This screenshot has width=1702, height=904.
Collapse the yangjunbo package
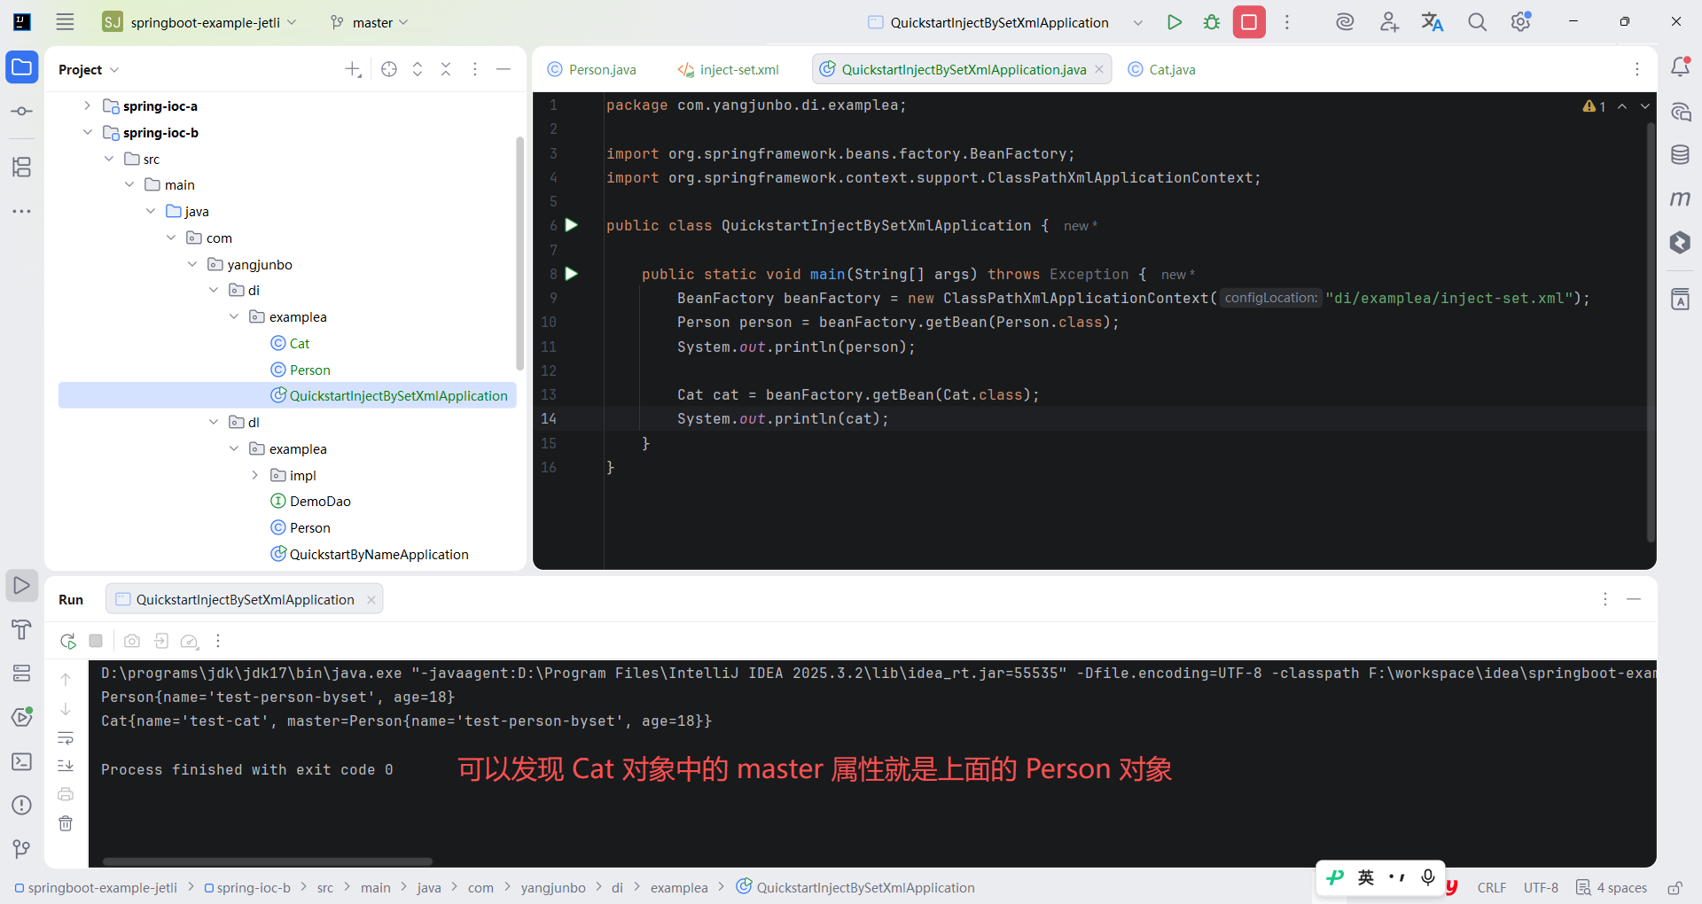tap(191, 264)
